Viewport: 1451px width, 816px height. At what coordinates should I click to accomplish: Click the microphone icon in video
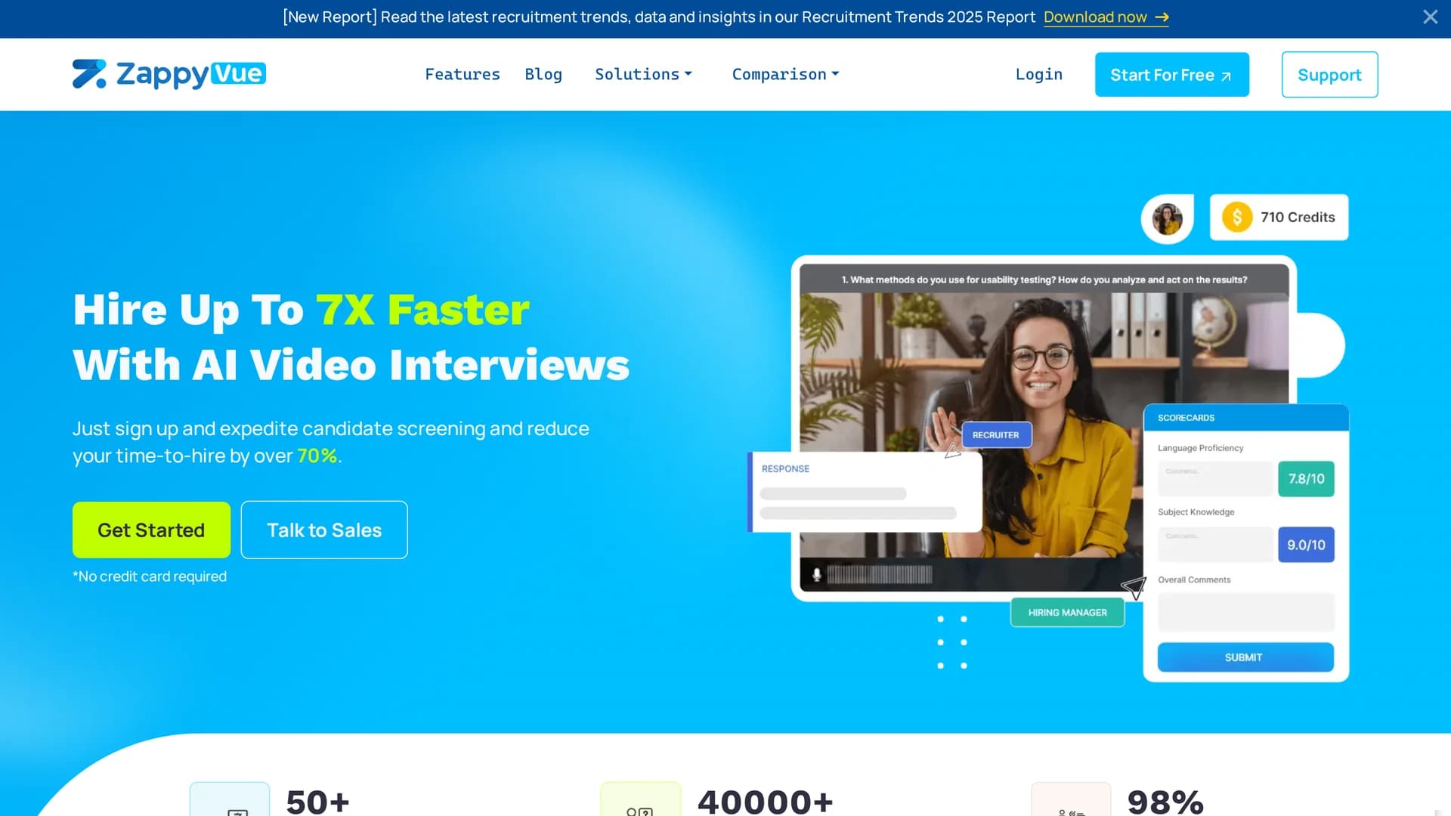(x=816, y=574)
